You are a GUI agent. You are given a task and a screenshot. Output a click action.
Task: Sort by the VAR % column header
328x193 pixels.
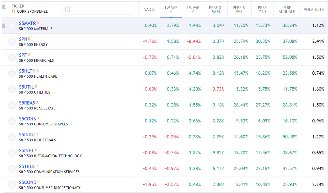pos(149,9)
